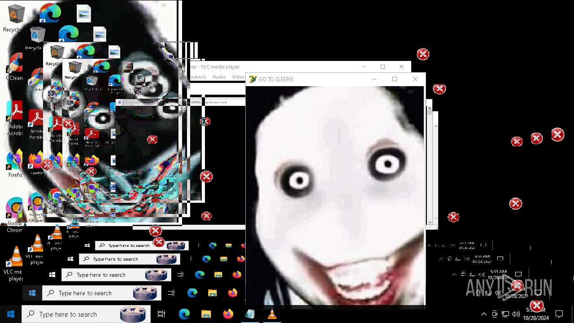Open the Playback menu in VLC
This screenshot has width=574, height=323.
(197, 77)
